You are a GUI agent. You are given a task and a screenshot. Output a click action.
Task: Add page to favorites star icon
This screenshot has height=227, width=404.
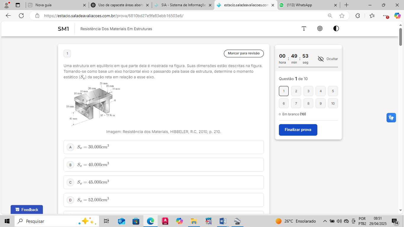pos(342,16)
